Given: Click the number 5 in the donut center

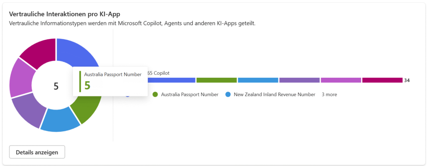Looking at the screenshot, I should 56,86.
